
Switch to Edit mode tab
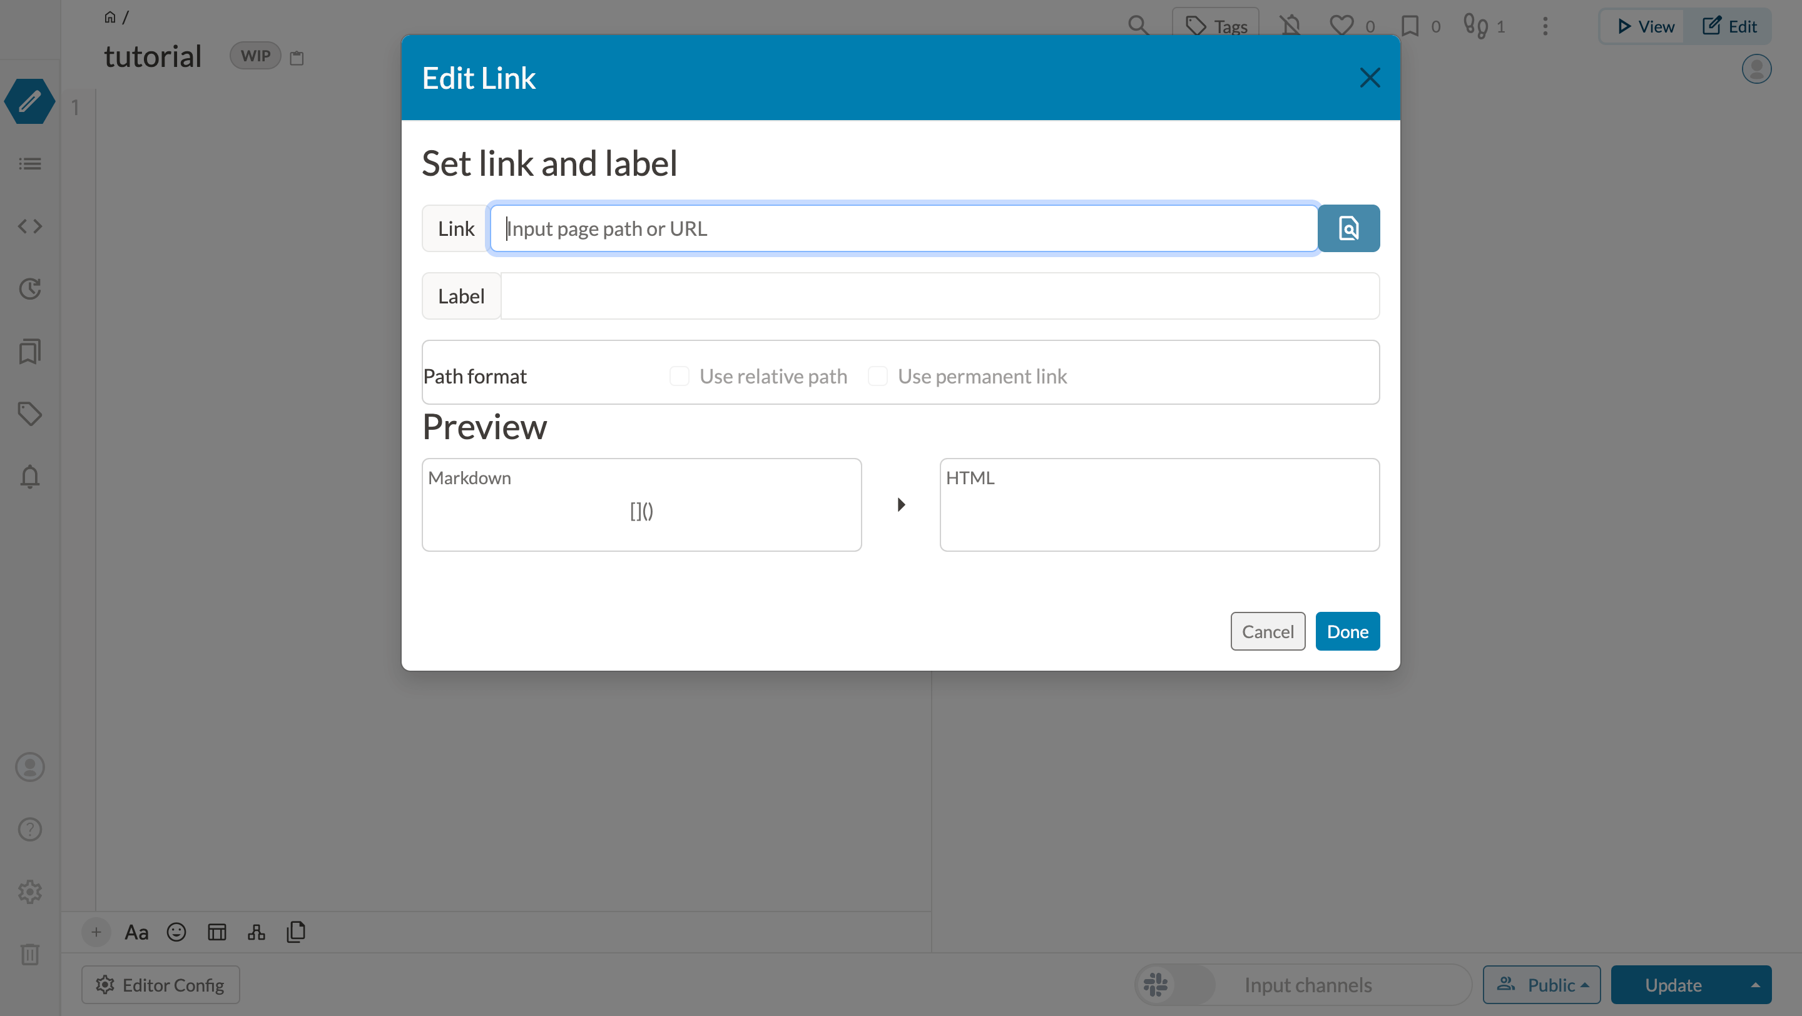(1729, 26)
